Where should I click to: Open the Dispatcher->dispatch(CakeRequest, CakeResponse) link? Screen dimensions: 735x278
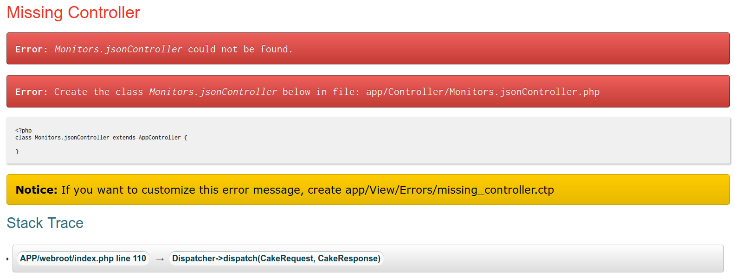click(x=276, y=259)
